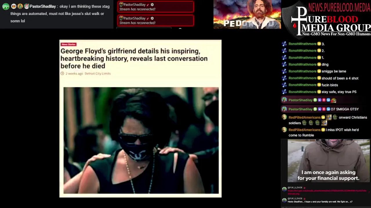Click the Santa badge next to the top-left PastorShadilay name
This screenshot has height=208, width=371.
click(x=26, y=6)
